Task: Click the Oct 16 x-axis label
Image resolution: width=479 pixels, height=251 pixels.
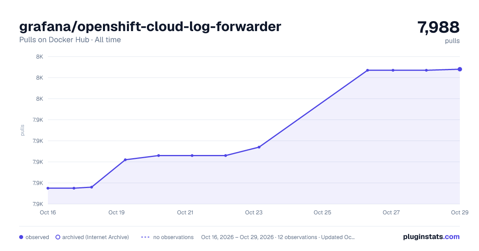Action: [48, 212]
